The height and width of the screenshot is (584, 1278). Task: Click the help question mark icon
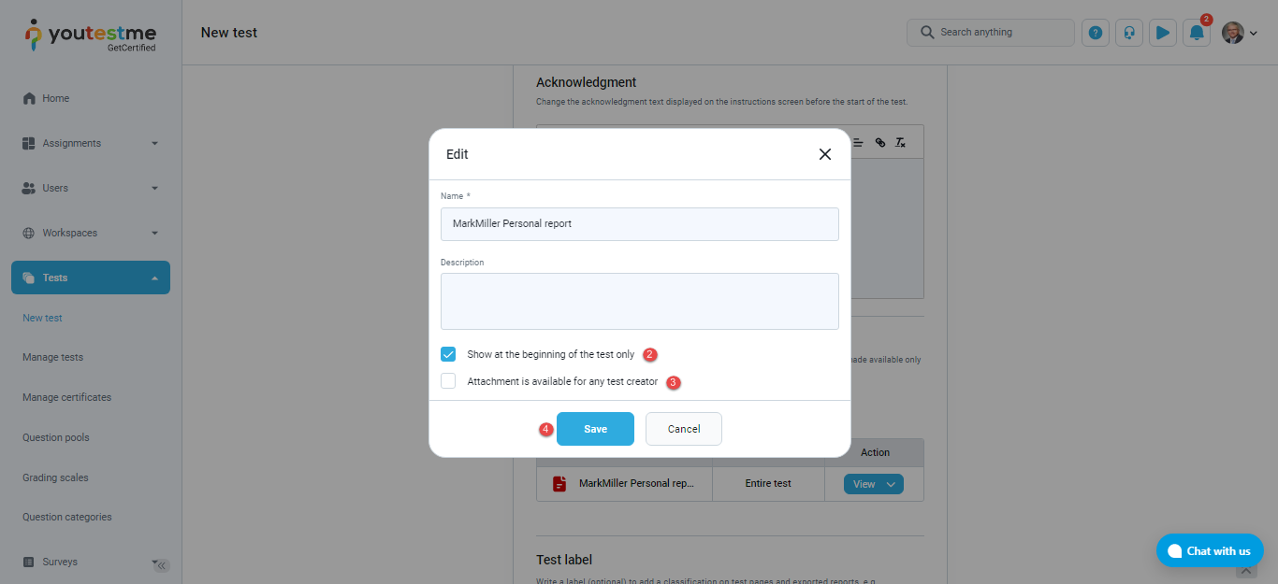pyautogui.click(x=1096, y=33)
